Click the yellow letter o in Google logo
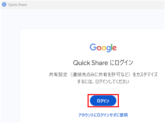Screen dimensions: 165x123 [x=104, y=48]
